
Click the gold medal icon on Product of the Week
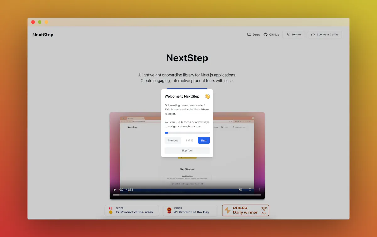coord(111,210)
